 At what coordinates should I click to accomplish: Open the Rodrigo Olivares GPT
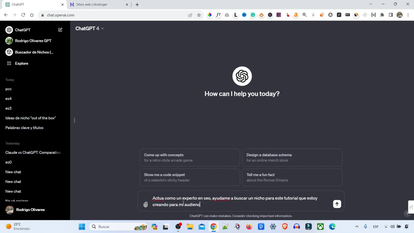pos(33,41)
